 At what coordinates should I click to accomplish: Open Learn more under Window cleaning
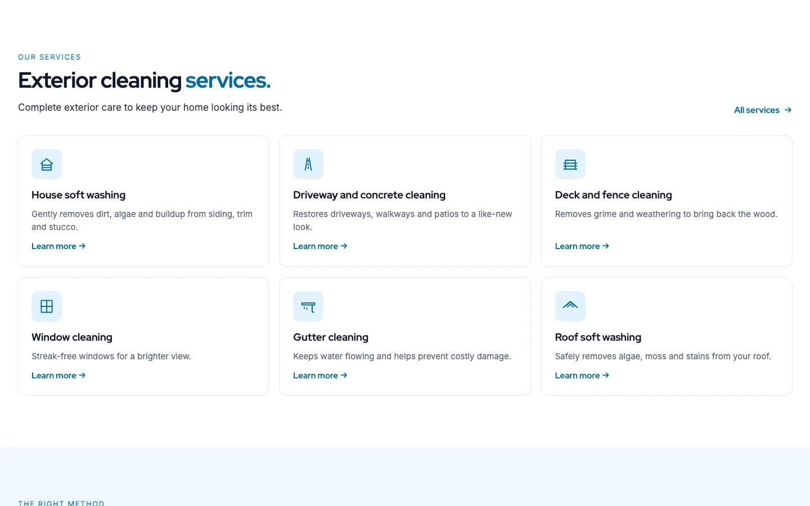[58, 376]
